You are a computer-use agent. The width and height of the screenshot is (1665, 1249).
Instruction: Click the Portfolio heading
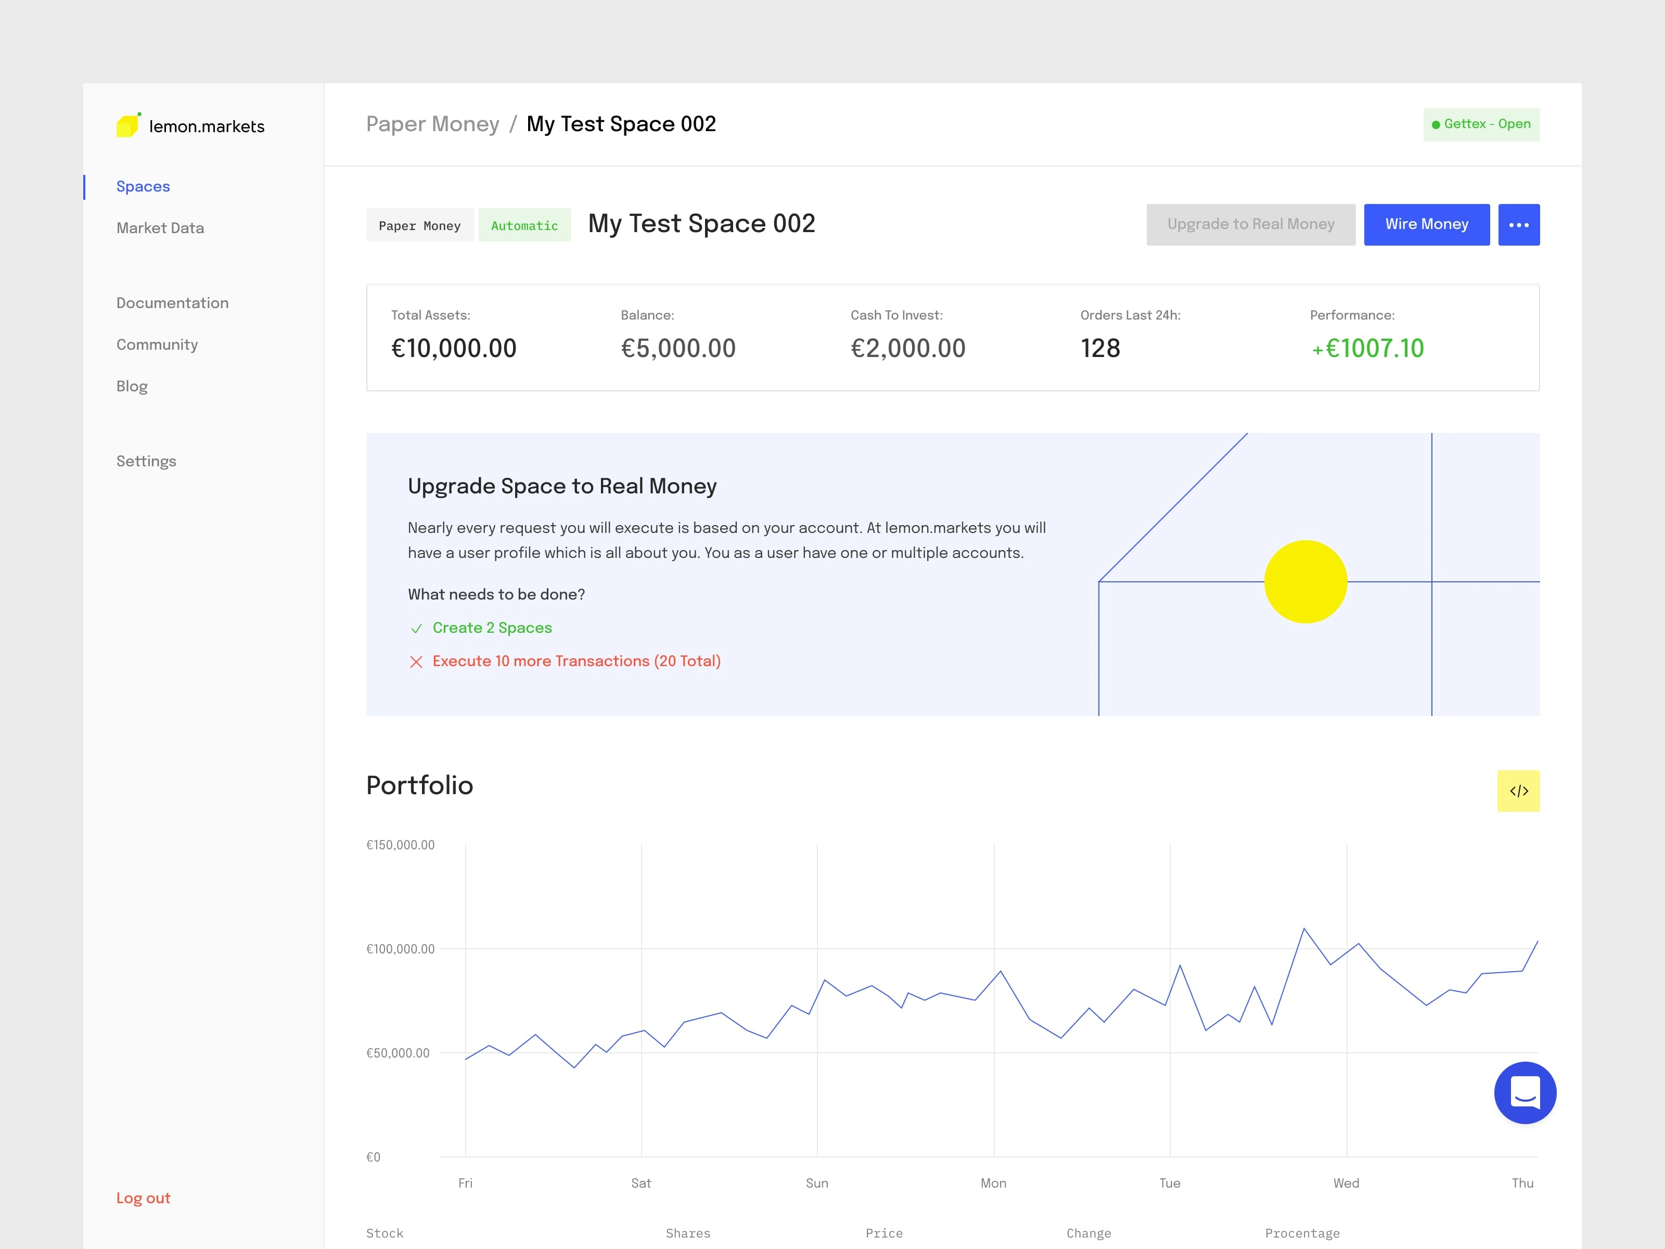[419, 785]
